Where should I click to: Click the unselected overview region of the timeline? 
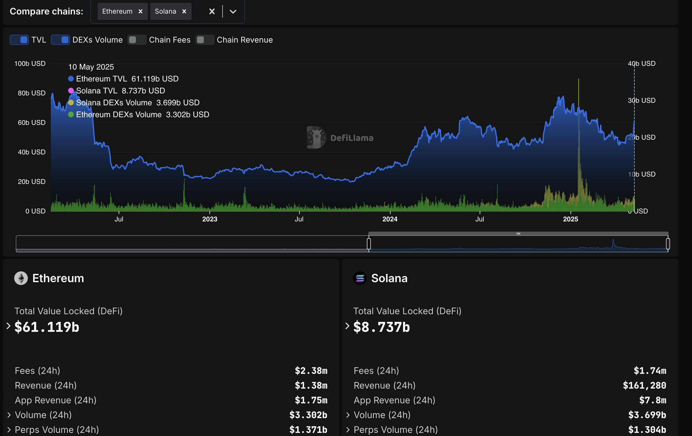point(192,244)
